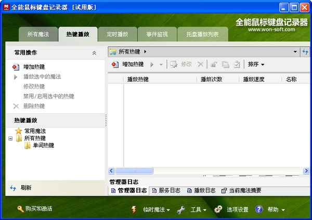Click the vertical splitter grip between panels
The image size is (312, 220).
point(106,121)
